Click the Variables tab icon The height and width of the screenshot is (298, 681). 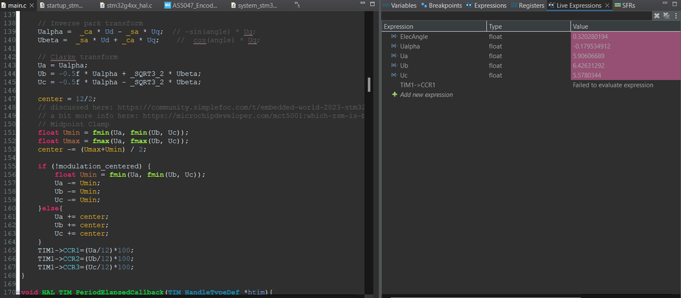[x=386, y=5]
